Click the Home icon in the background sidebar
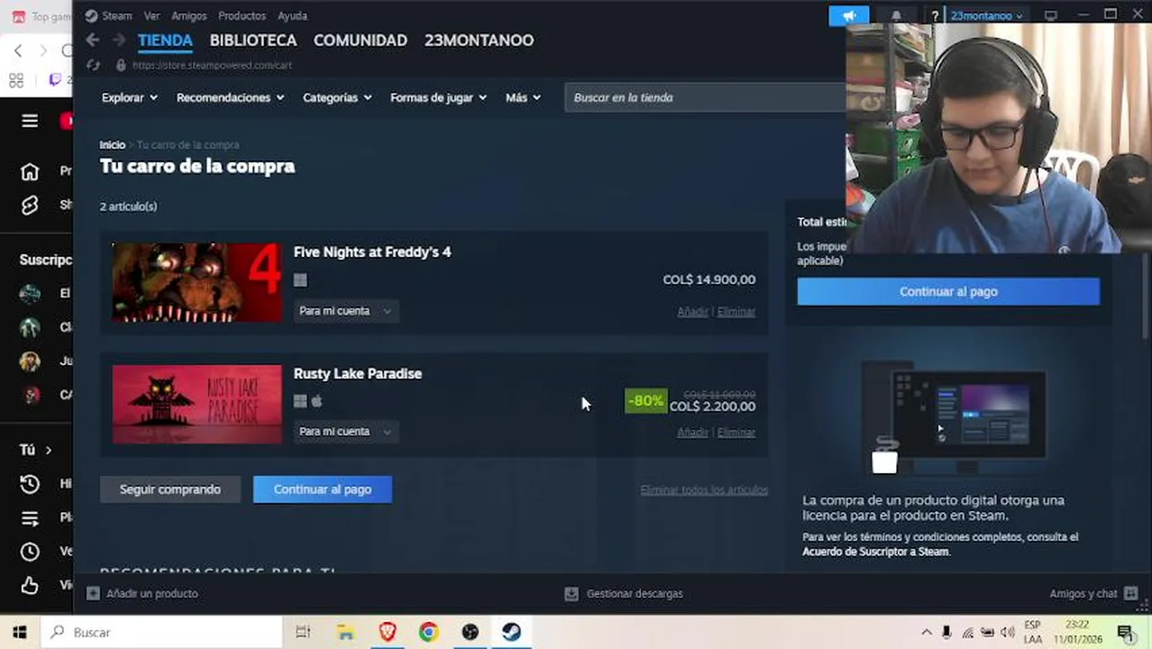This screenshot has height=649, width=1152. pyautogui.click(x=30, y=171)
